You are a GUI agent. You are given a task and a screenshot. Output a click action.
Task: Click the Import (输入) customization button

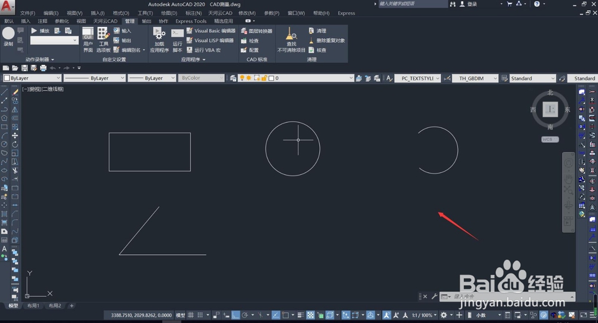(123, 30)
